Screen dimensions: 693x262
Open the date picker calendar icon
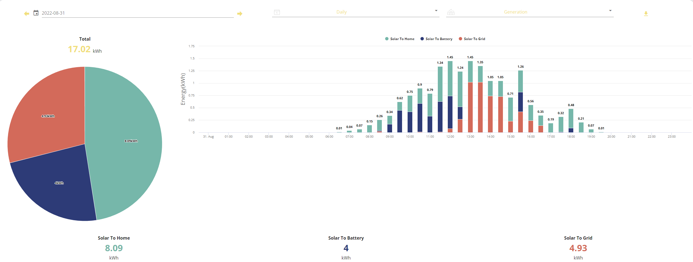coord(36,13)
